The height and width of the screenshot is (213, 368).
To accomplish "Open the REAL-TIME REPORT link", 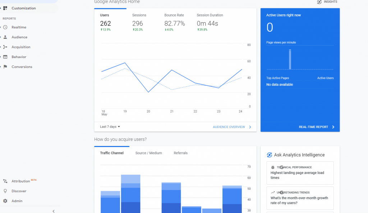I will pos(313,127).
